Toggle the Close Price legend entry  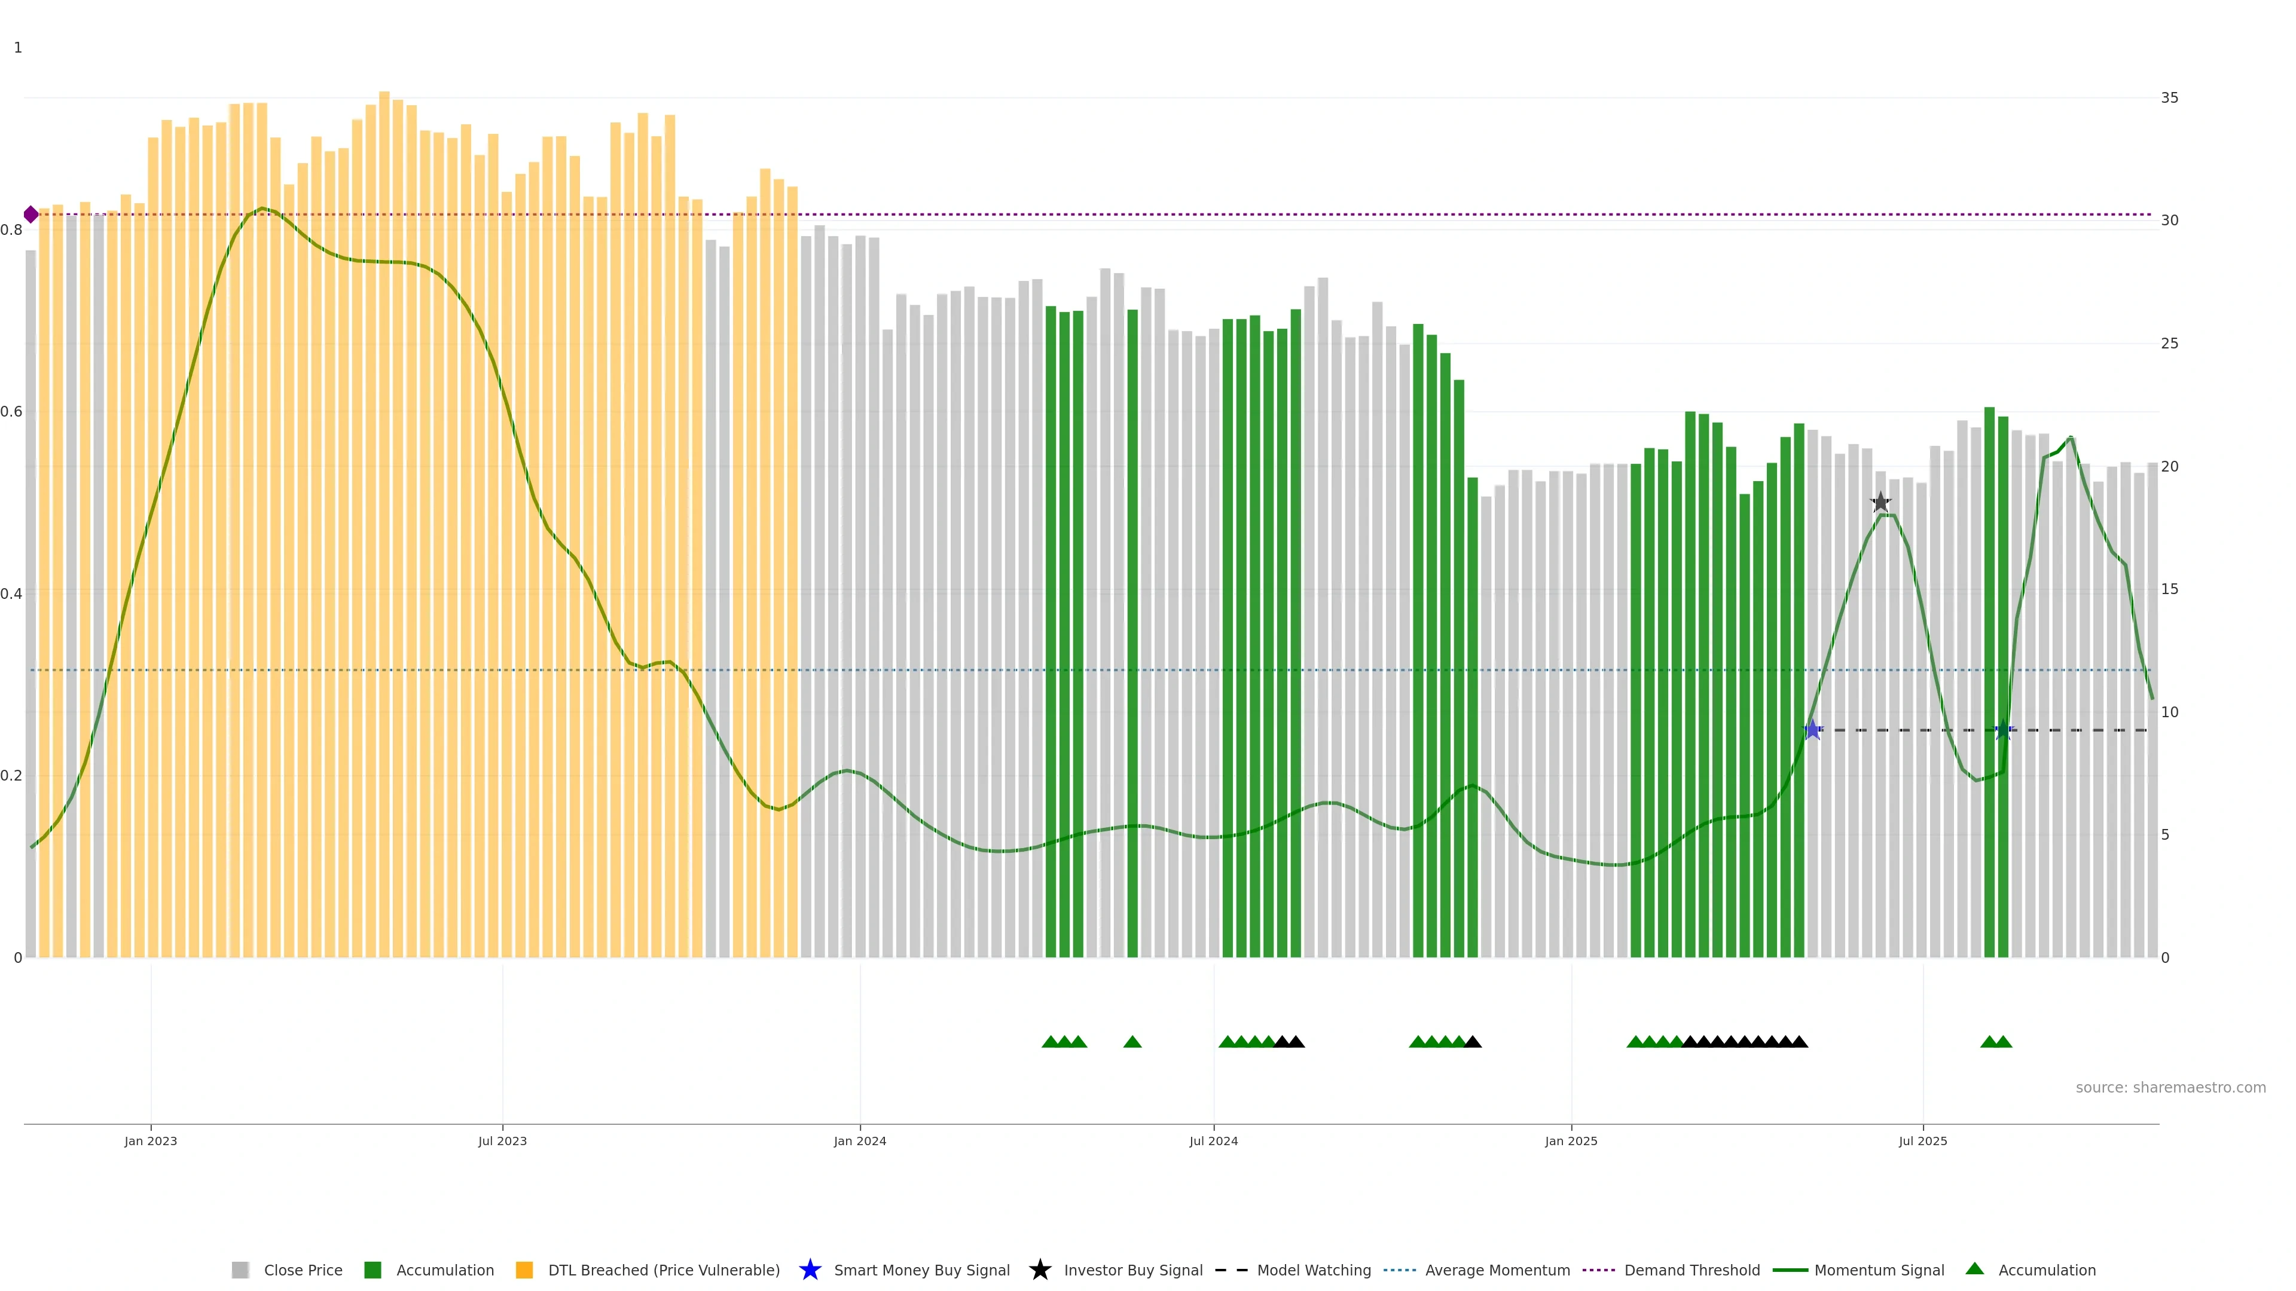302,1271
